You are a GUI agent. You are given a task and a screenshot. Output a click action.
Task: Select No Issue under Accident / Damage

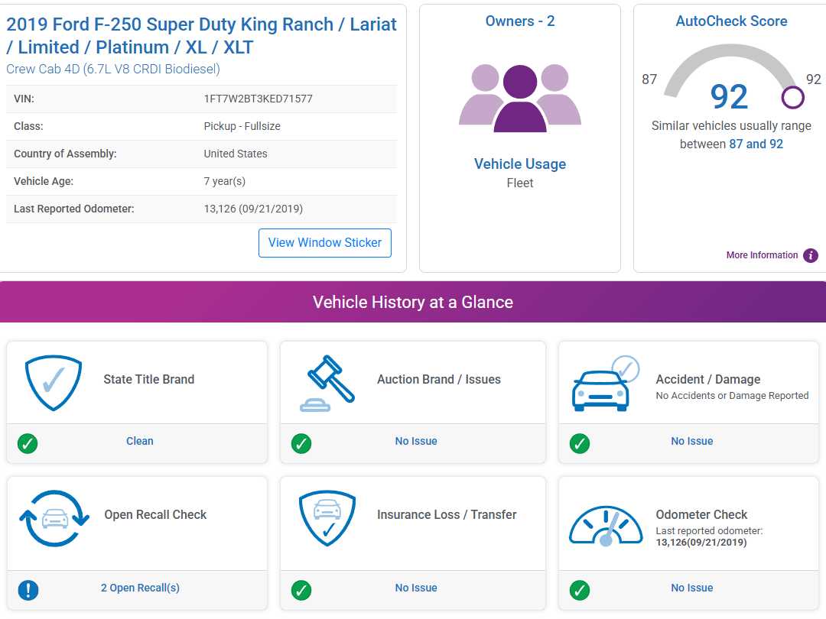click(x=691, y=442)
